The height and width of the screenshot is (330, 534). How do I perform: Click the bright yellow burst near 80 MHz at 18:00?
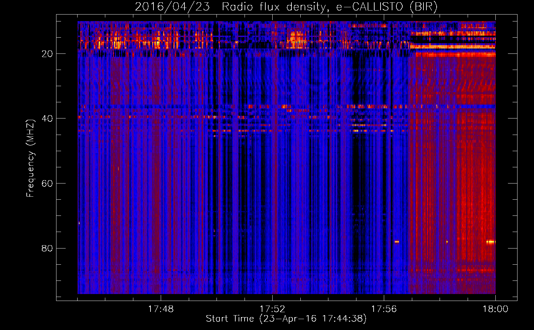491,242
